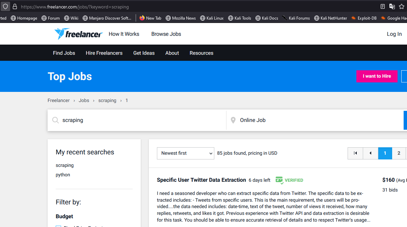Go to previous results page arrow
The width and height of the screenshot is (407, 227).
coord(370,153)
